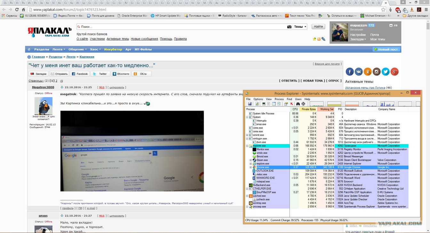This screenshot has height=233, width=430.
Task: Click the Найти search button
Action: [318, 27]
